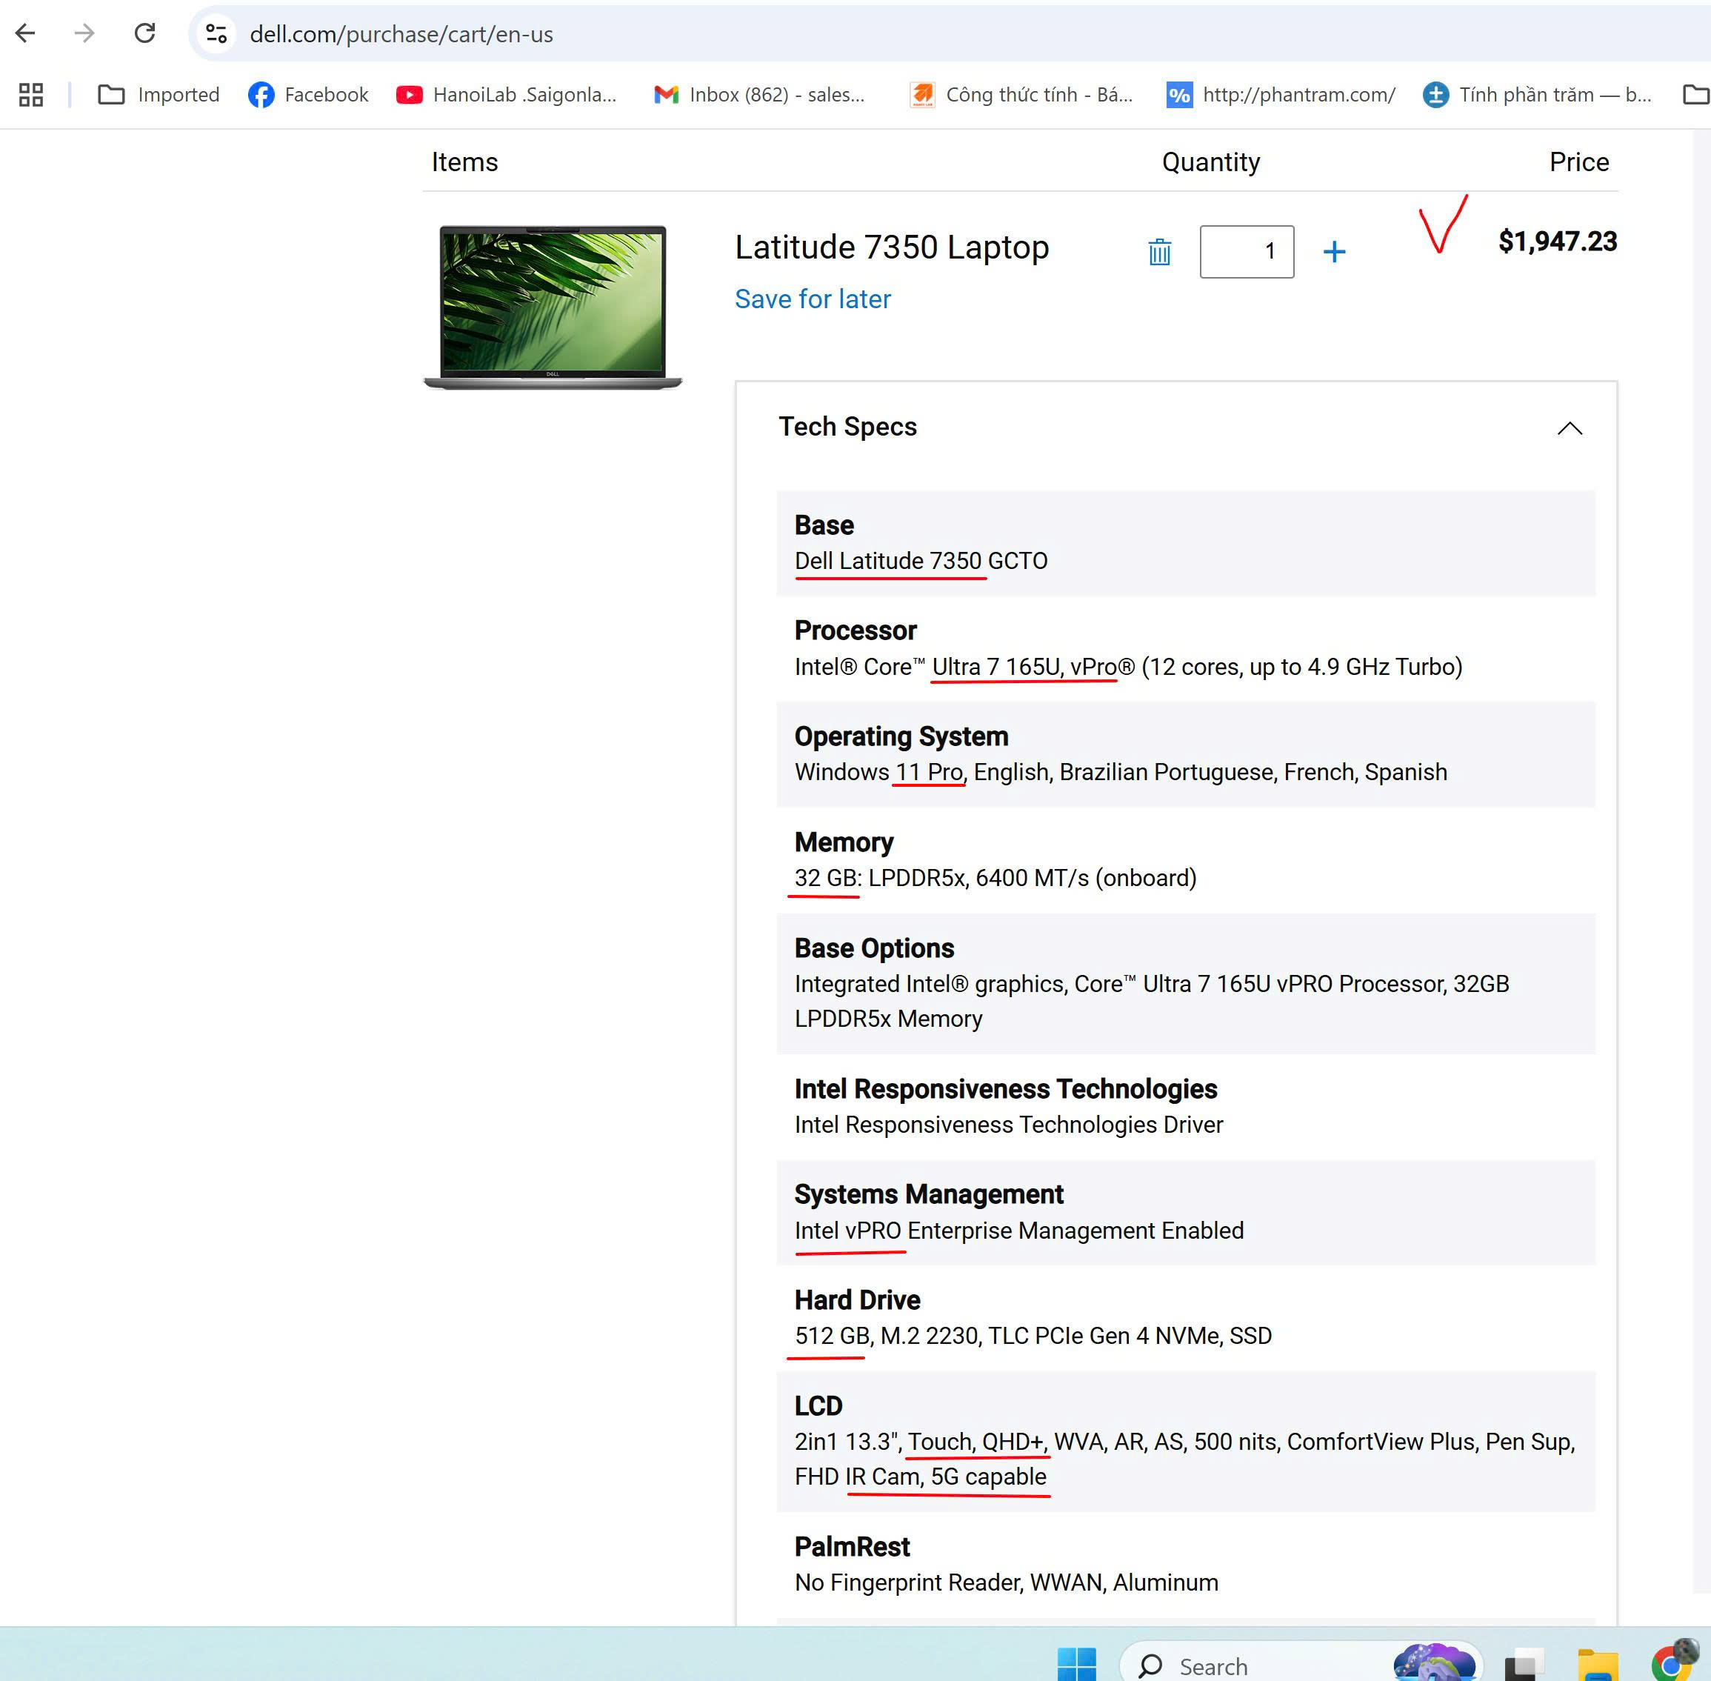Screen dimensions: 1711x1681
Task: Open the Facebook bookmark
Action: click(x=308, y=95)
